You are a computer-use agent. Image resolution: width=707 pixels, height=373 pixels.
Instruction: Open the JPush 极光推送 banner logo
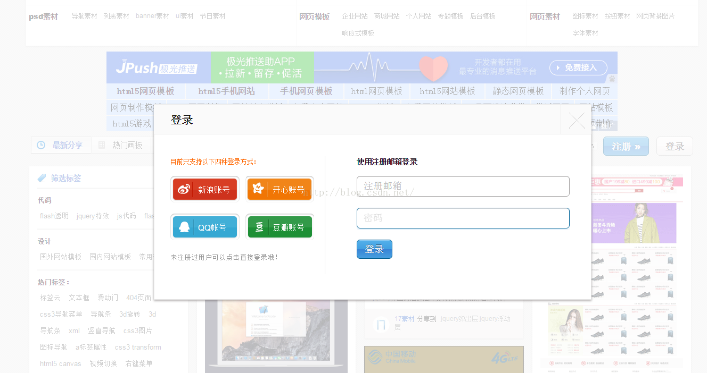tap(157, 67)
